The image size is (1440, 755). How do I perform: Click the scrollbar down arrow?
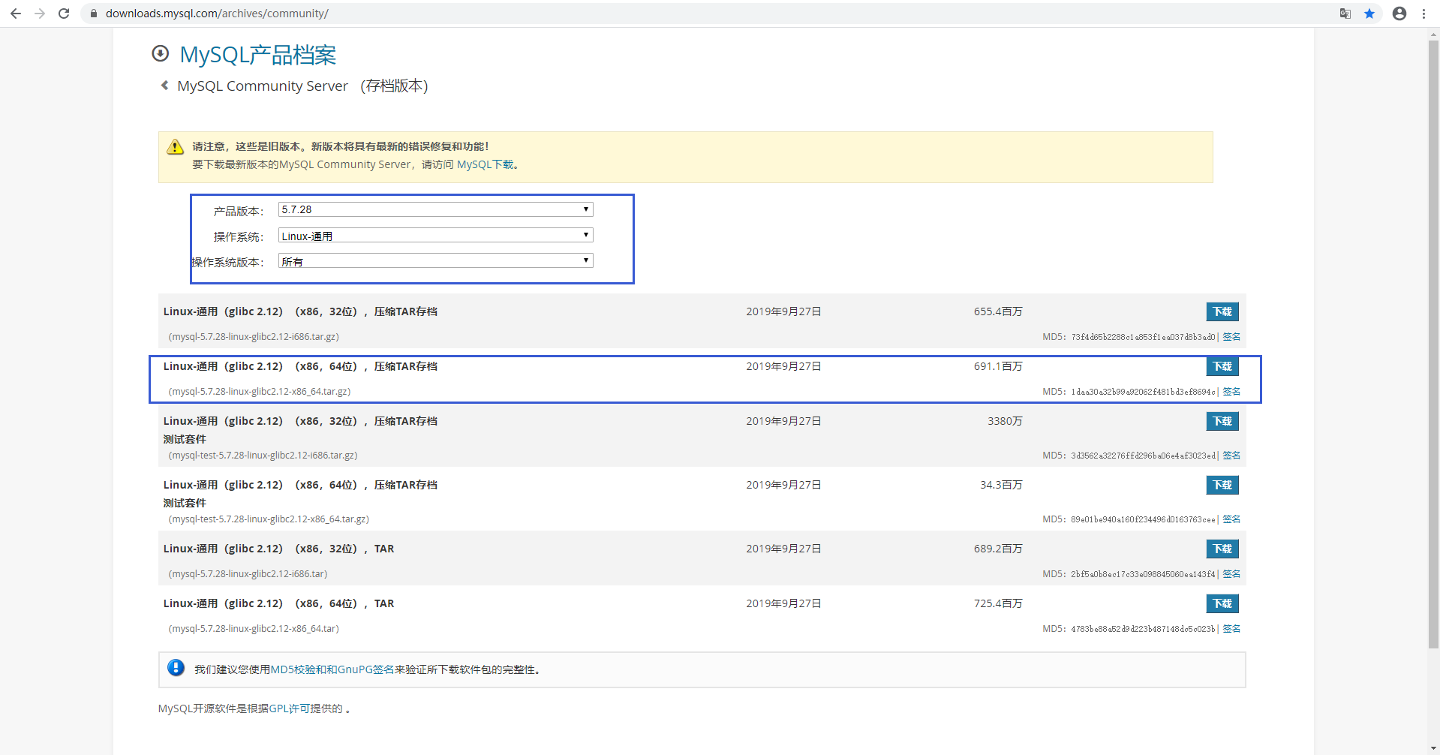(1433, 748)
